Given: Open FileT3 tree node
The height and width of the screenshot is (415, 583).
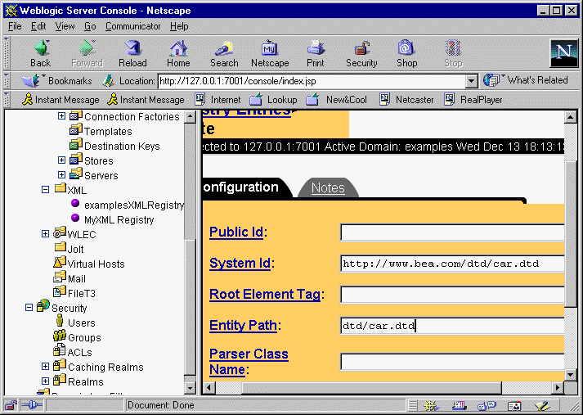Looking at the screenshot, I should [82, 293].
